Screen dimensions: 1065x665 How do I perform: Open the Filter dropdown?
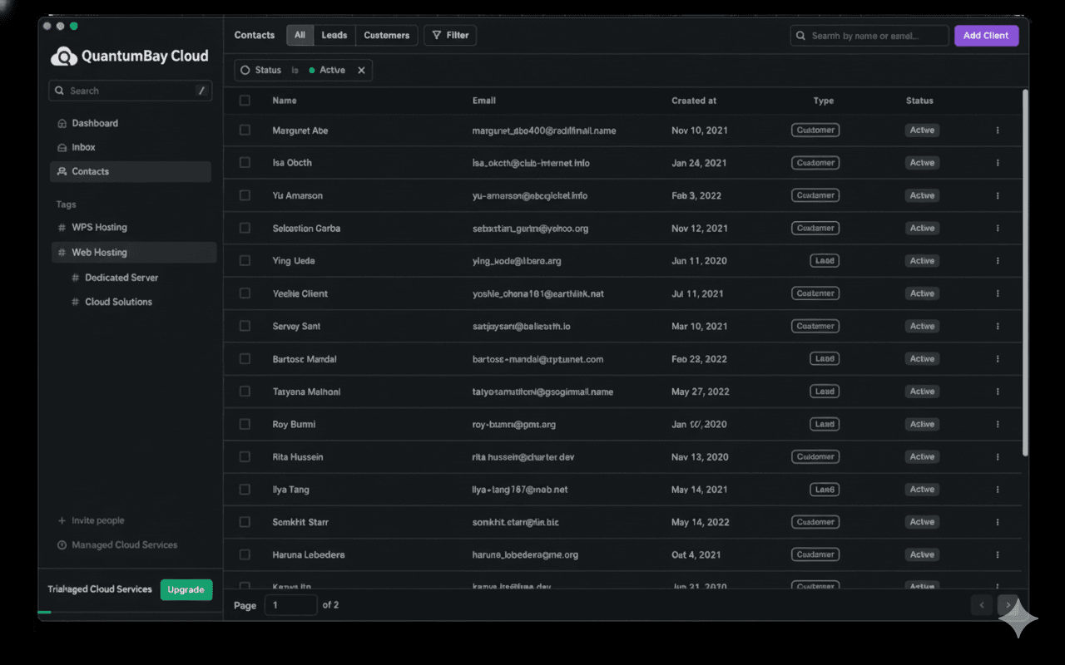pyautogui.click(x=449, y=35)
